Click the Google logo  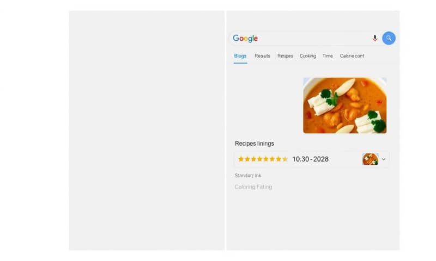click(x=245, y=39)
